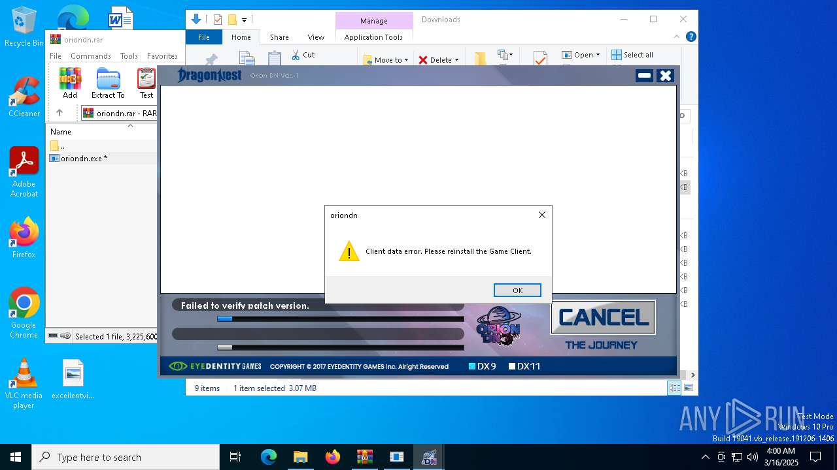Switch to the Home ribbon tab

tap(241, 37)
